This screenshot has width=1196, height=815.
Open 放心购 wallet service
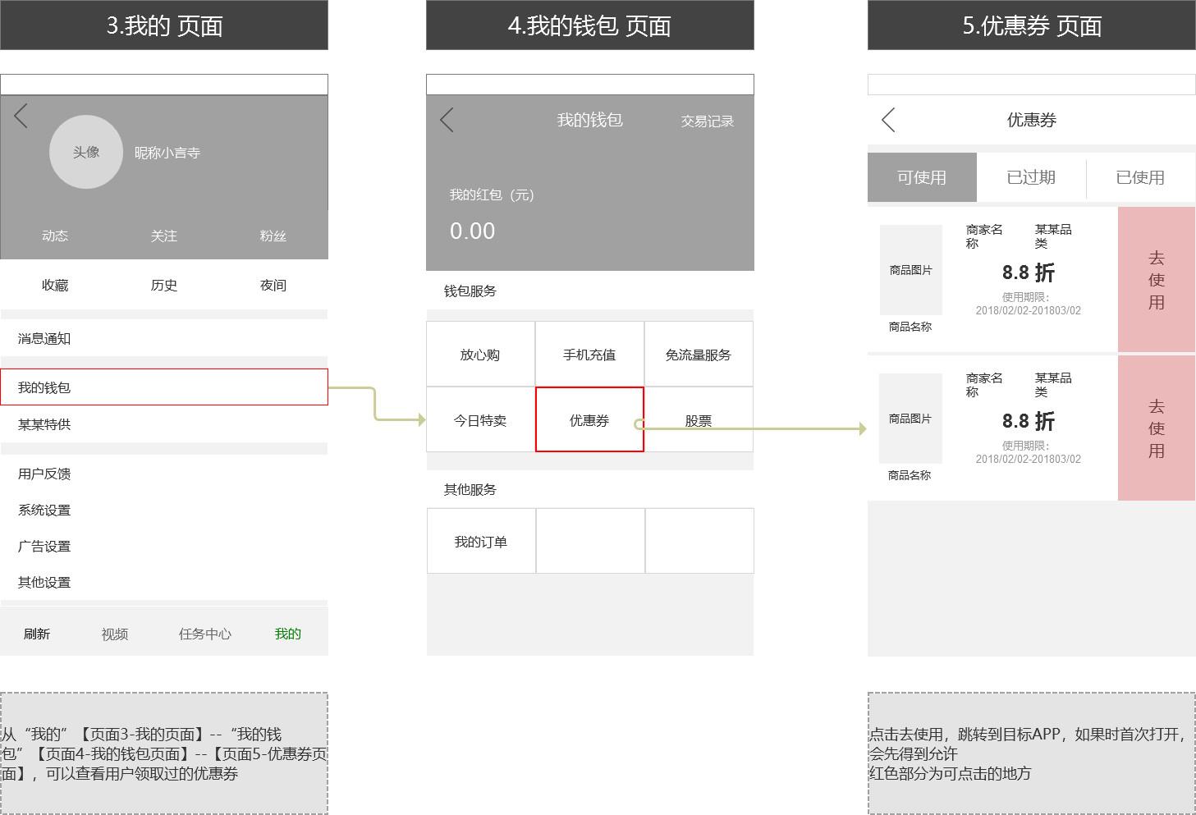tap(480, 354)
